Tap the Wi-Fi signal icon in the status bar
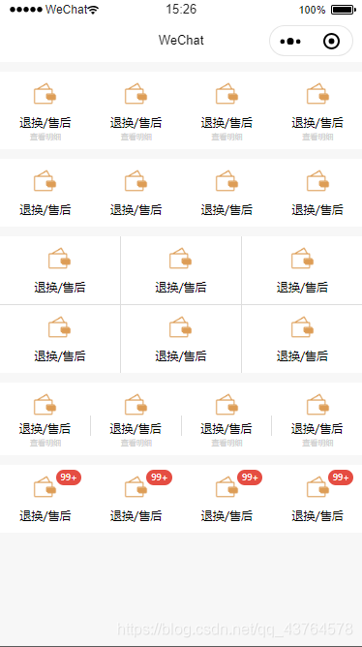The height and width of the screenshot is (647, 362). (93, 10)
